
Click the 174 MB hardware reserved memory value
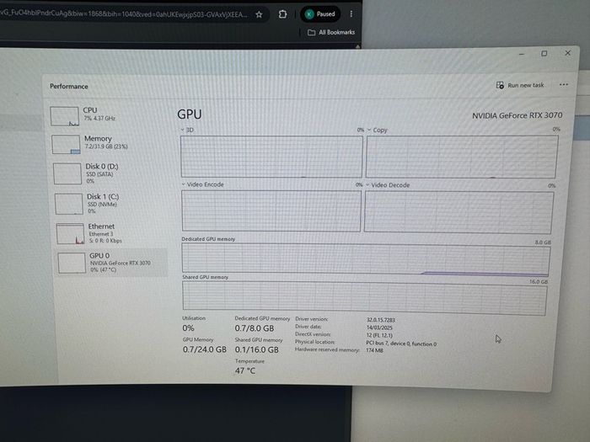(374, 350)
